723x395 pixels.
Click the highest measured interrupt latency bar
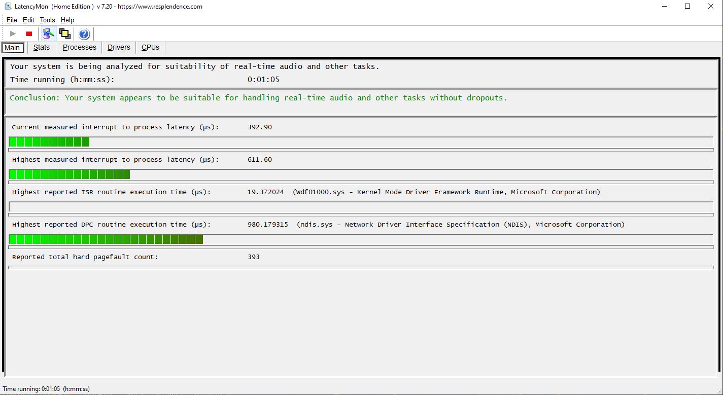pyautogui.click(x=361, y=174)
